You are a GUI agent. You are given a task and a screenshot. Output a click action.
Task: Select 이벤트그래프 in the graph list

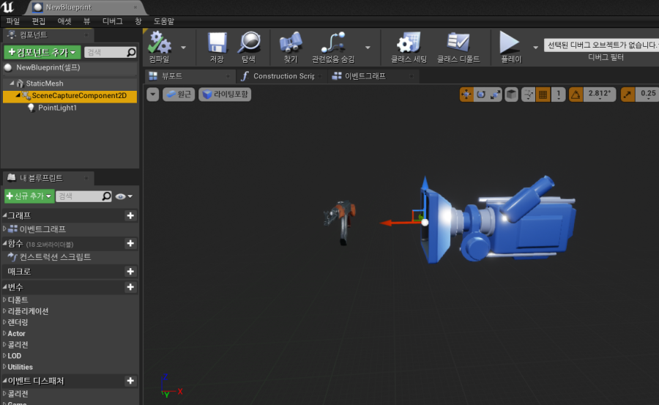point(42,229)
